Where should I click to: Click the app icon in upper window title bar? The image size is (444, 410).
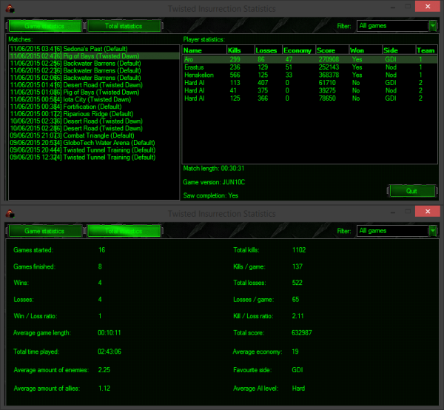point(10,9)
